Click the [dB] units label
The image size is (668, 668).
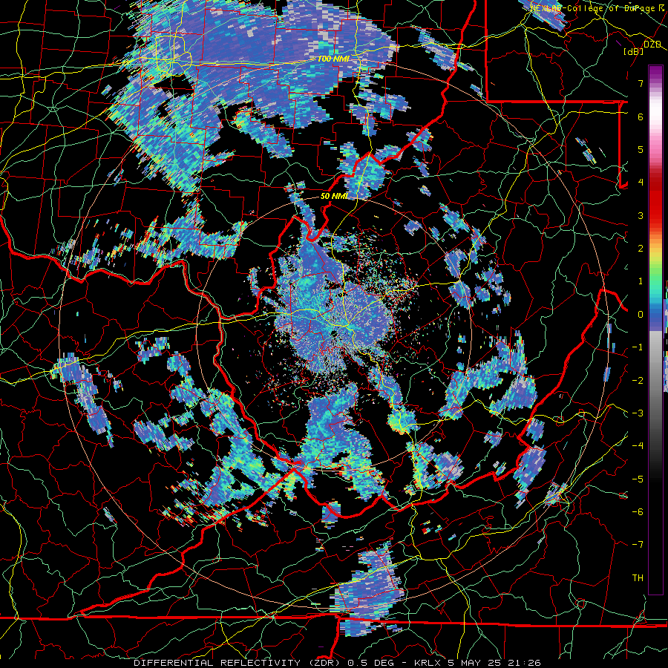tap(634, 51)
